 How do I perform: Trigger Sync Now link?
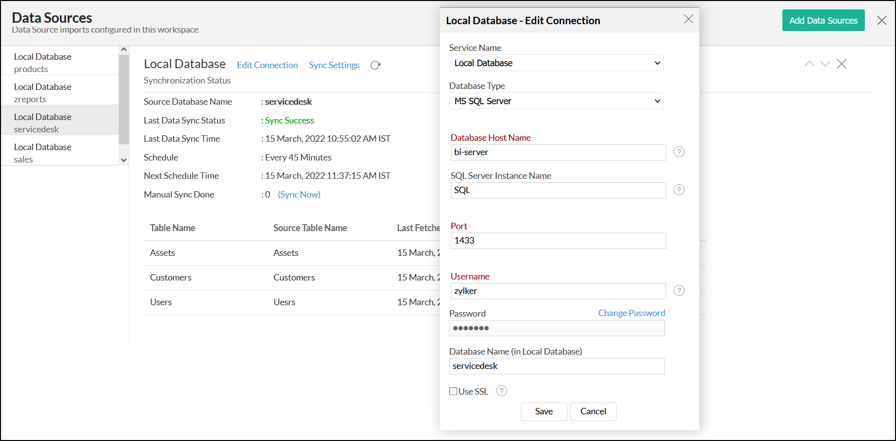[299, 195]
